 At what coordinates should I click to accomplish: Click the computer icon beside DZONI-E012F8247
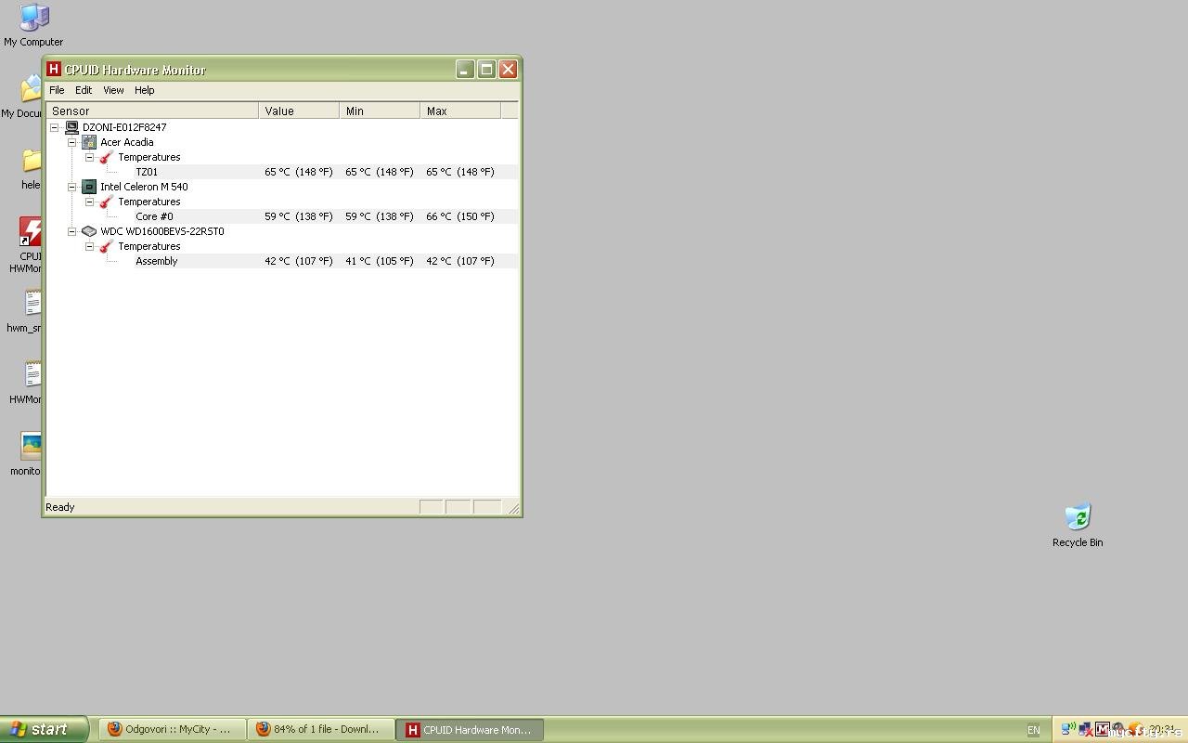tap(71, 127)
